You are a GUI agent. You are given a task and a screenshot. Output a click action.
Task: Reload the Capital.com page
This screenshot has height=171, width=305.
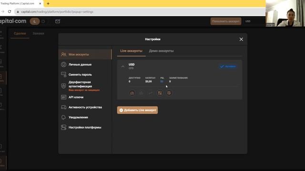10,11
